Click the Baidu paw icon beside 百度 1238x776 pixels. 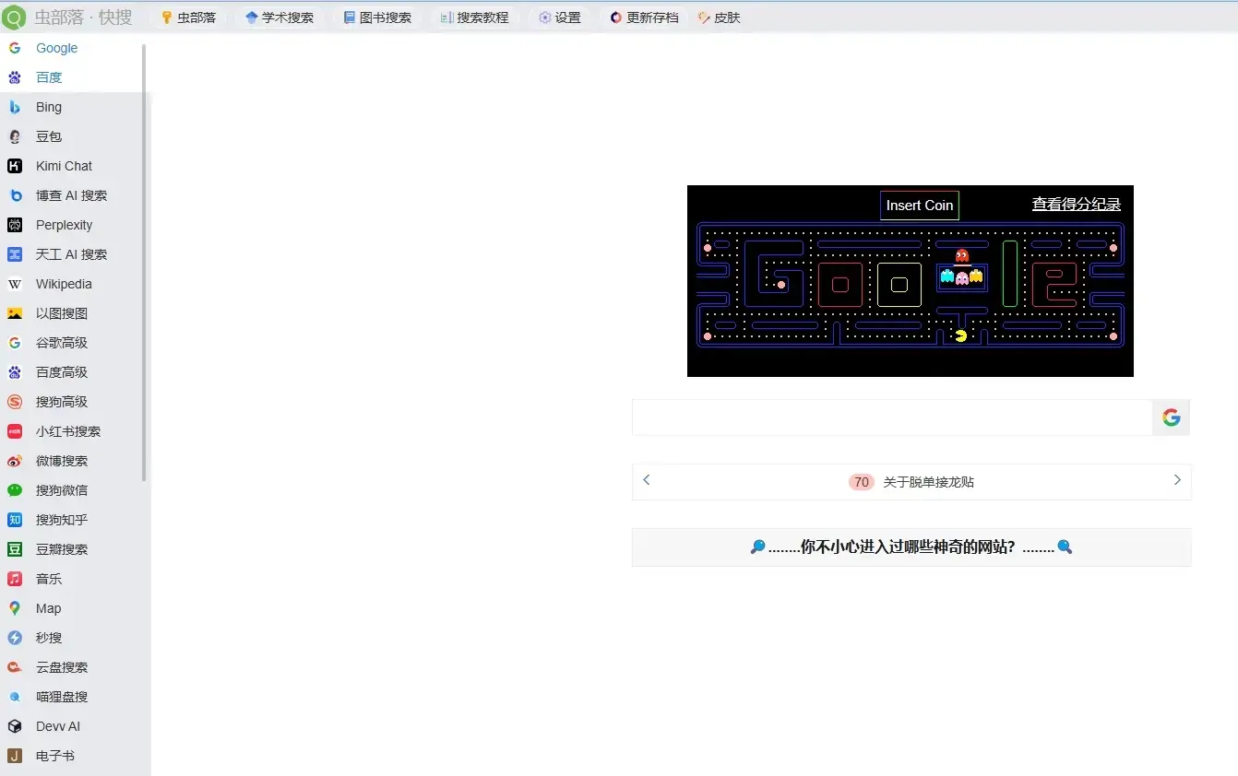click(x=15, y=77)
